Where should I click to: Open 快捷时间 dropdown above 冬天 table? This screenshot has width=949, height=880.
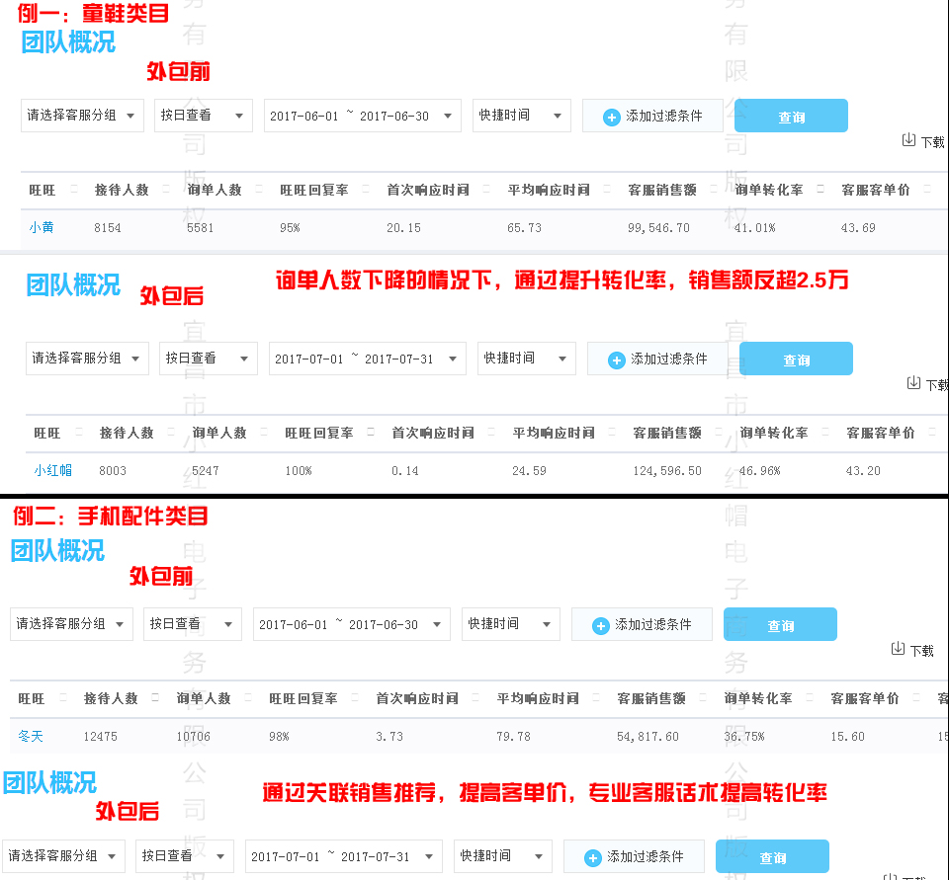click(511, 624)
